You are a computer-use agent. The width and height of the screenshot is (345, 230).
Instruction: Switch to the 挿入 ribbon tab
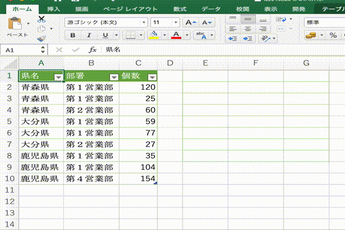53,9
